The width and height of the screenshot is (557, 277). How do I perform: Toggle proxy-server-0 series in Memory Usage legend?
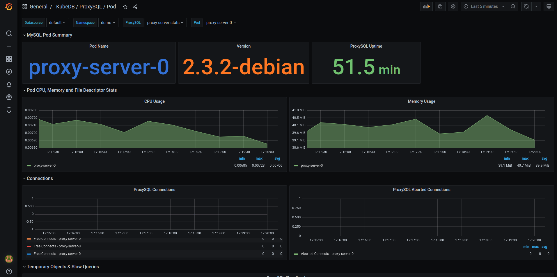point(312,166)
